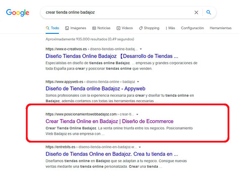Select the Shopping tab
The image size is (239, 172).
pos(149,28)
